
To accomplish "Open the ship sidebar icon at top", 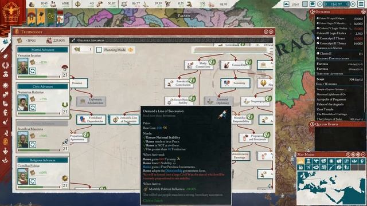I will [5, 41].
